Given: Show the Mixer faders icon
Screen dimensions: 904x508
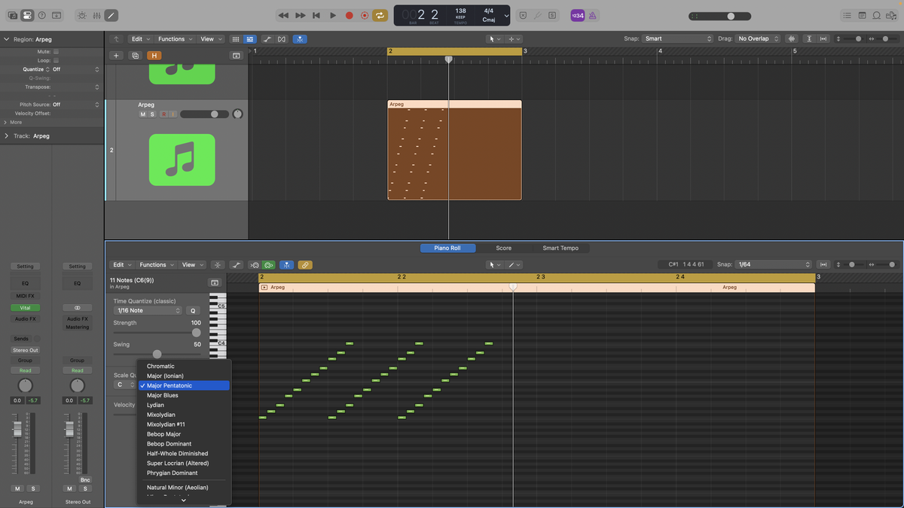Looking at the screenshot, I should click(96, 15).
